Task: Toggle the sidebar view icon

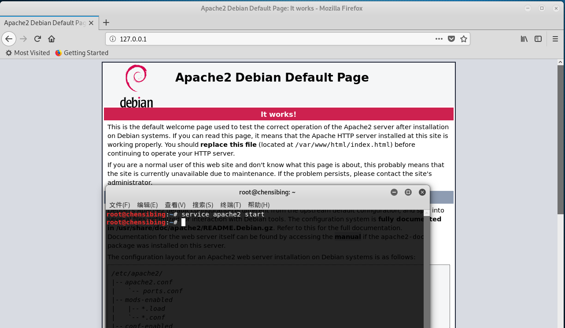Action: coord(538,39)
